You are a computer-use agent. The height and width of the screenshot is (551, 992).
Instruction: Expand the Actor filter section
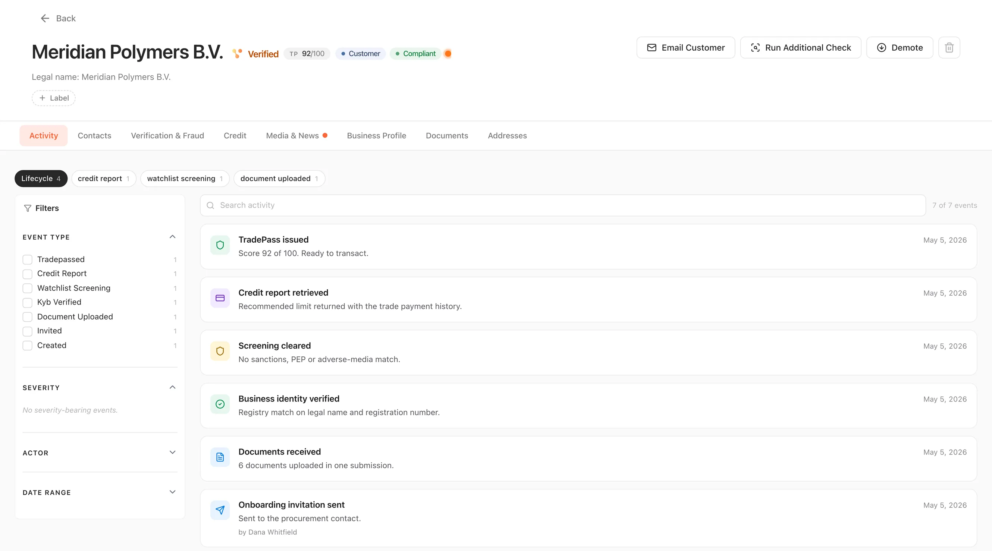173,453
